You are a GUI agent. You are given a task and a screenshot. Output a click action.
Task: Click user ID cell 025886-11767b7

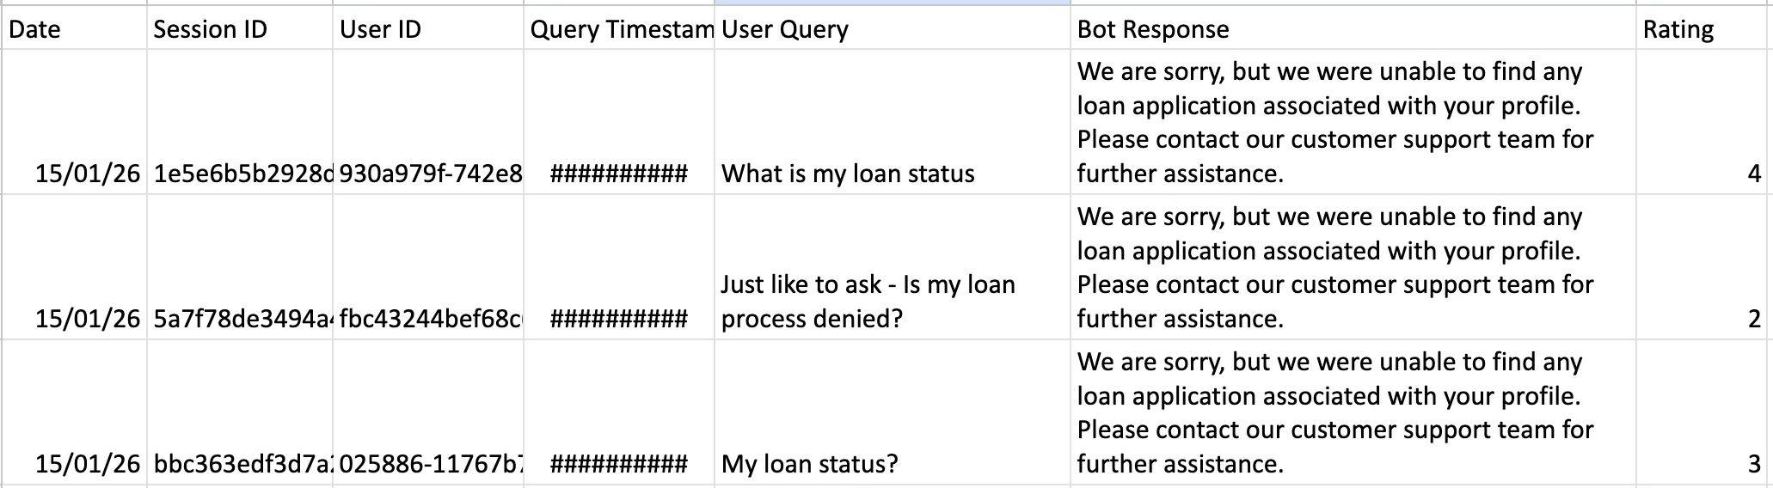click(x=428, y=412)
